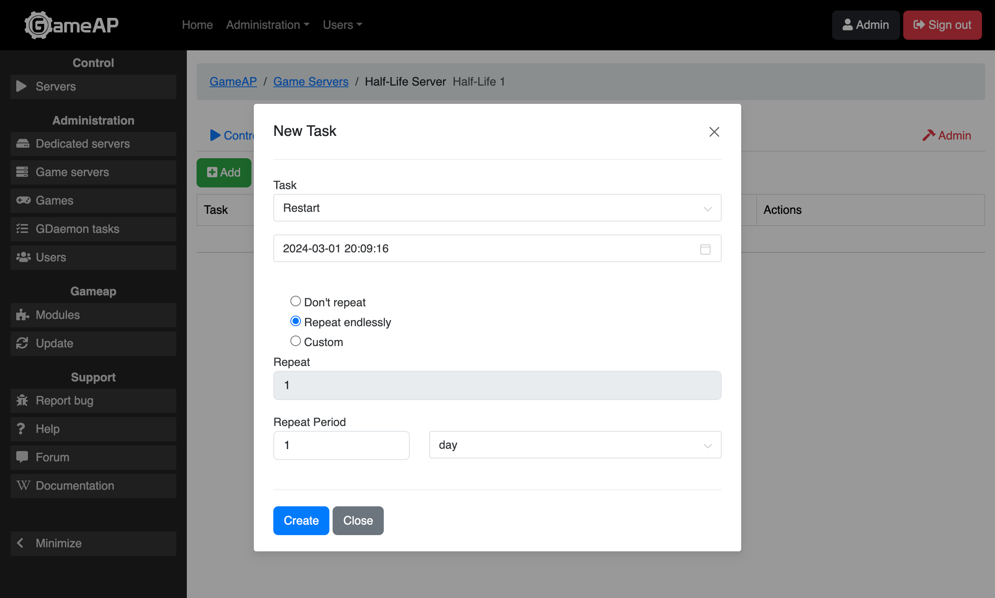The image size is (995, 598).
Task: Go to Home in top navigation
Action: point(197,25)
